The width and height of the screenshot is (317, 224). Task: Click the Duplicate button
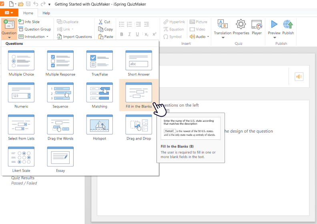(x=68, y=22)
